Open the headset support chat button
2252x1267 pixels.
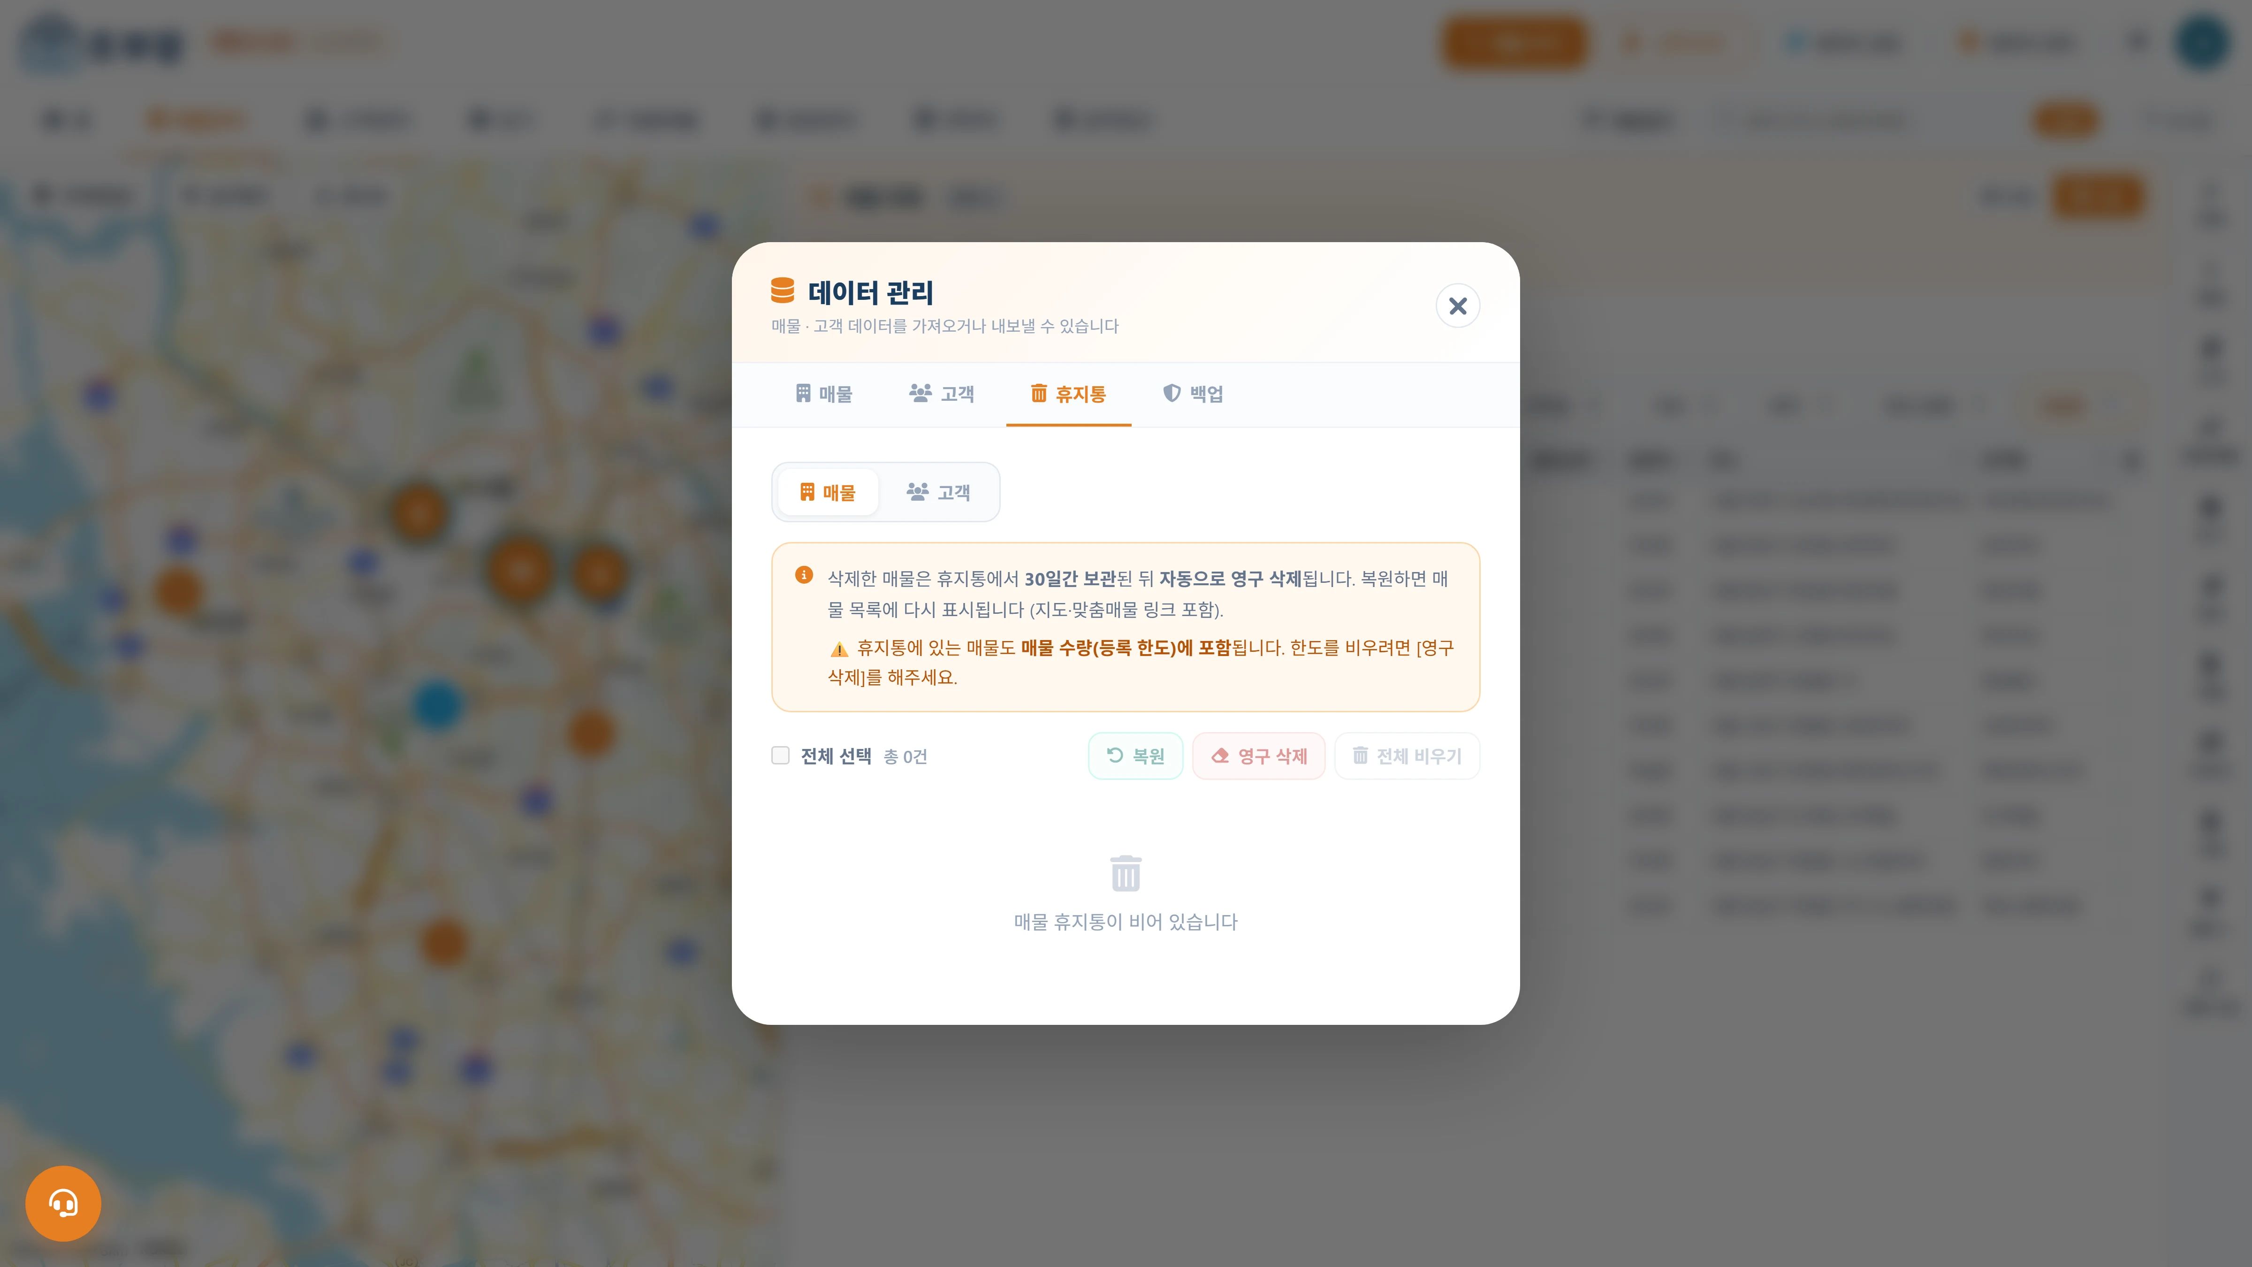(63, 1203)
